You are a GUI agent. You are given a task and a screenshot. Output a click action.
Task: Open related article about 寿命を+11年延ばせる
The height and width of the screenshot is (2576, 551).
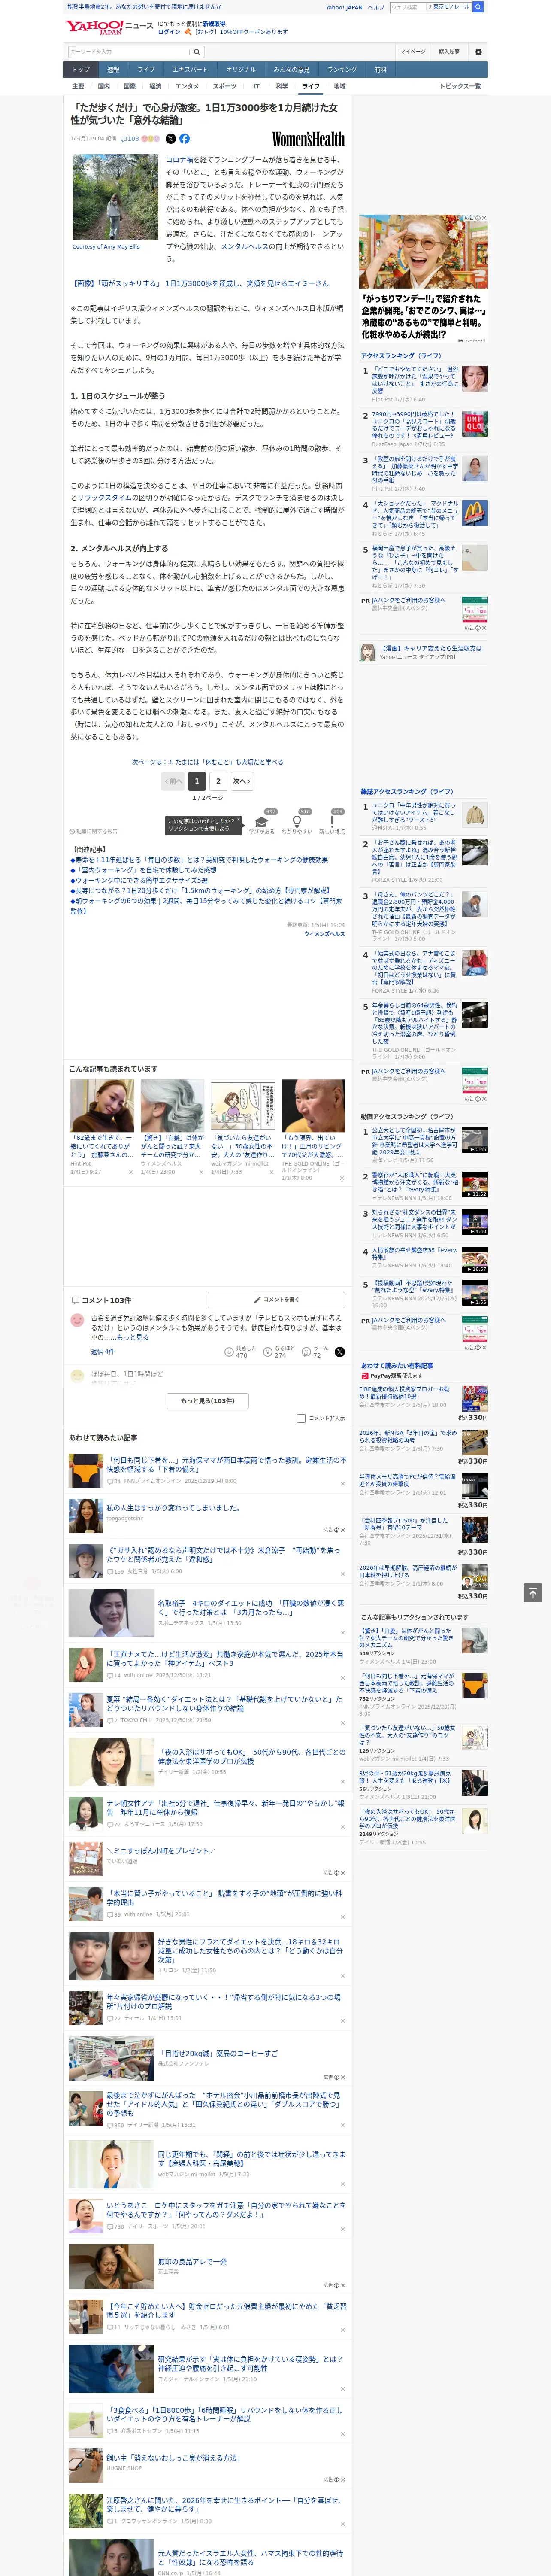(x=199, y=860)
